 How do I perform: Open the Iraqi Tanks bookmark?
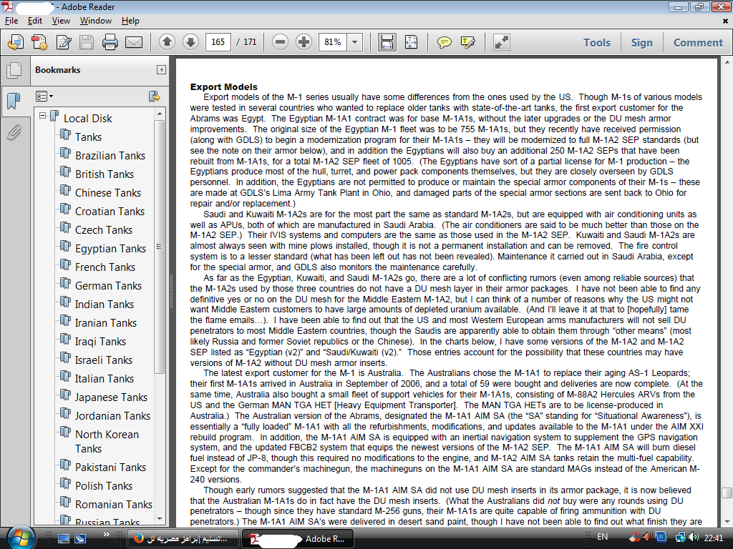point(100,342)
